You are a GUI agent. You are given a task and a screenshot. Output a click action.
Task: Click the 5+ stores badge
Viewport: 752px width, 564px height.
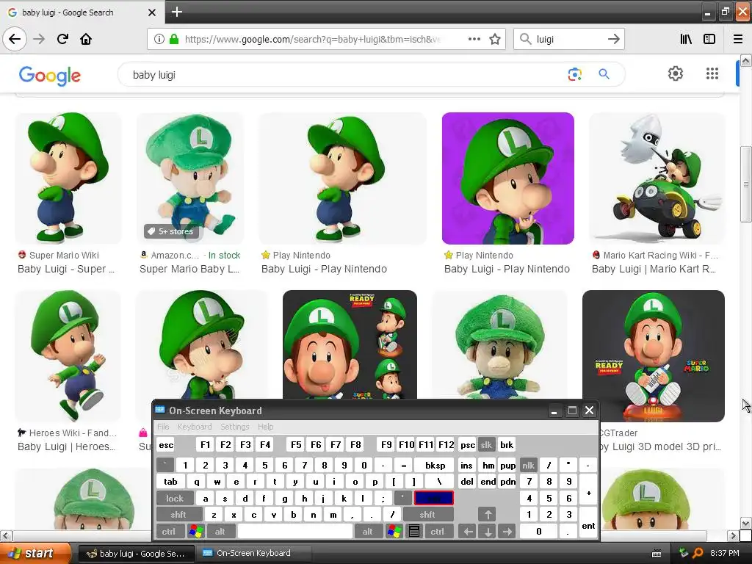[x=170, y=231]
